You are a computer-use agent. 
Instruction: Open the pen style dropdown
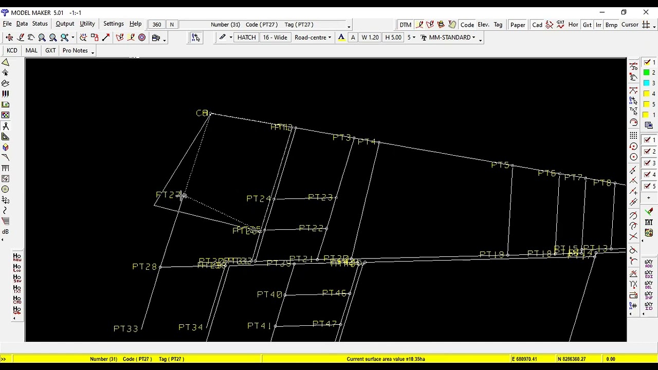pos(230,38)
